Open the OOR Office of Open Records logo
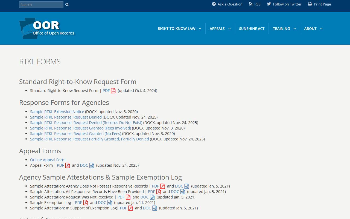Image resolution: width=350 pixels, height=219 pixels. [x=47, y=28]
